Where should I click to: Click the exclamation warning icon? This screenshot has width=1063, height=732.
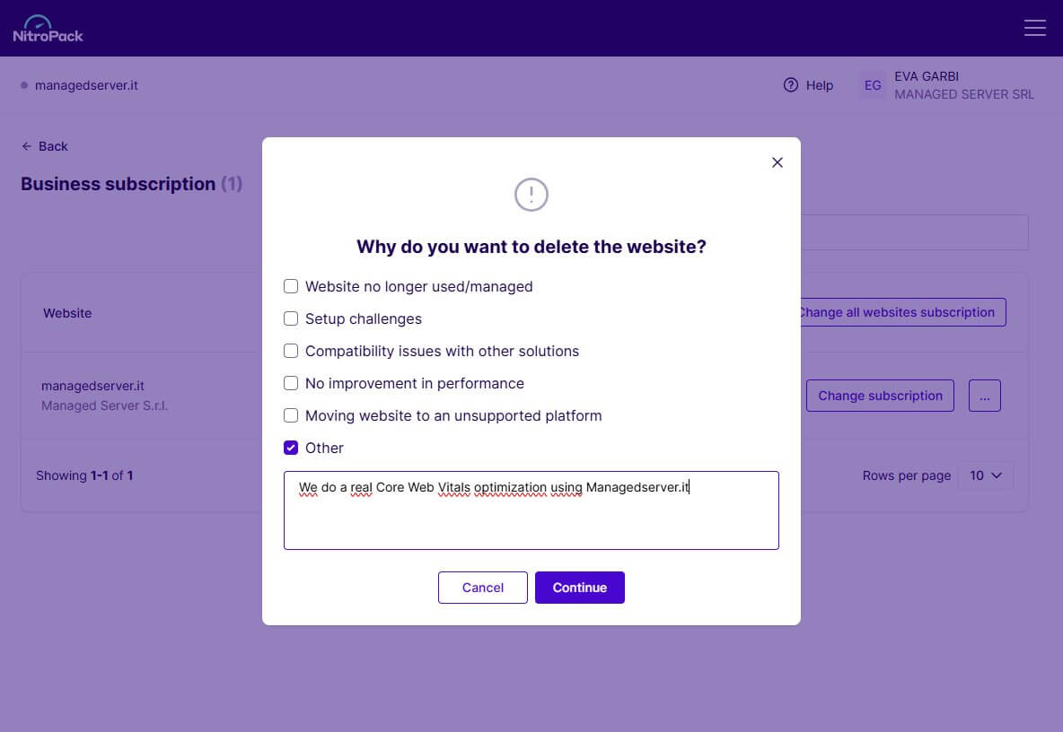tap(531, 195)
